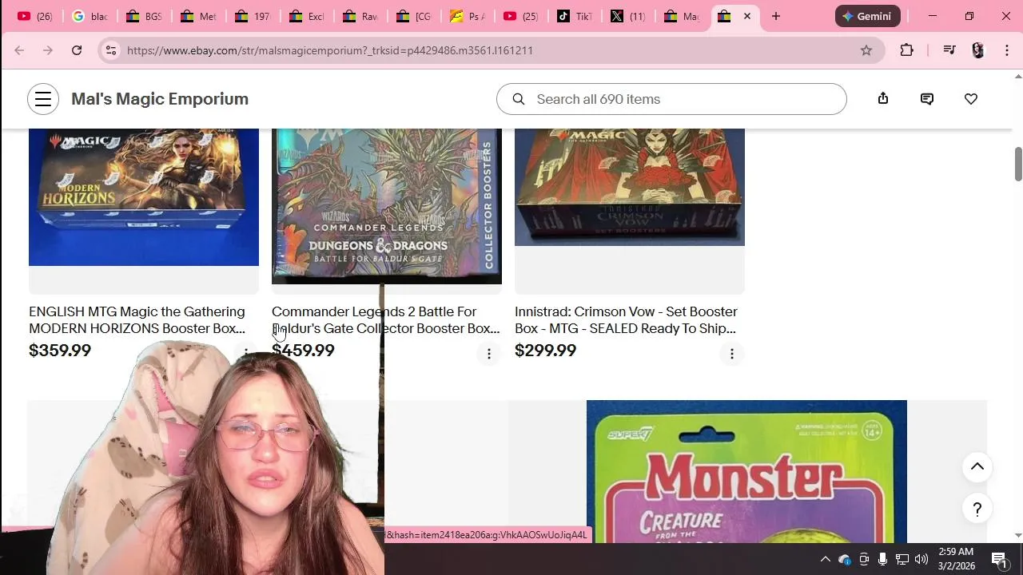Open options for Innistrad Crimson Vow listing
This screenshot has height=575, width=1023.
pyautogui.click(x=732, y=354)
